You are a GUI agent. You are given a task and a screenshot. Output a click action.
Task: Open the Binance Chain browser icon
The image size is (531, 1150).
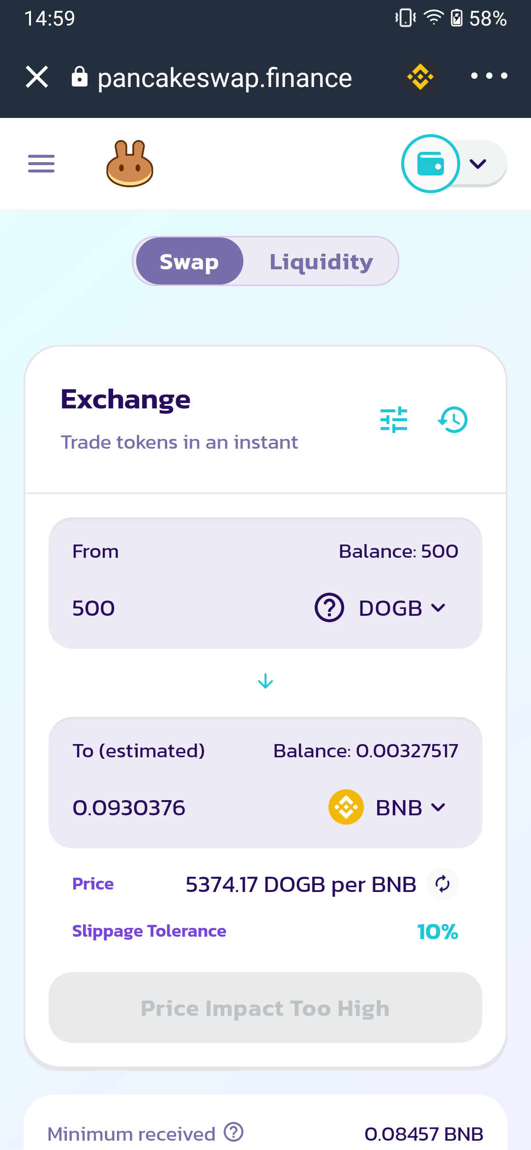420,77
